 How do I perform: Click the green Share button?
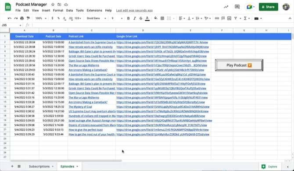click(269, 7)
